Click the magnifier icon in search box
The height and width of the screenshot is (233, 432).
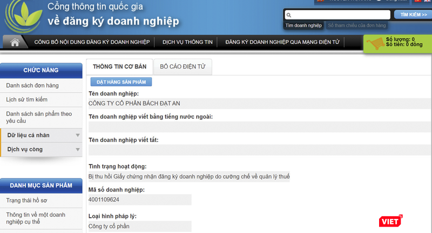pos(288,15)
